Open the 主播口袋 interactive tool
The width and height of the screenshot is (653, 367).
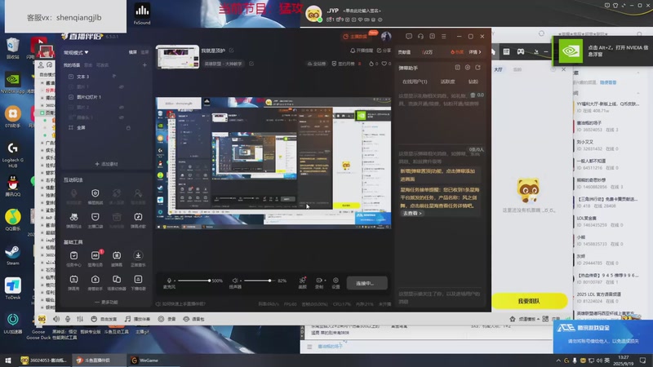pos(95,220)
